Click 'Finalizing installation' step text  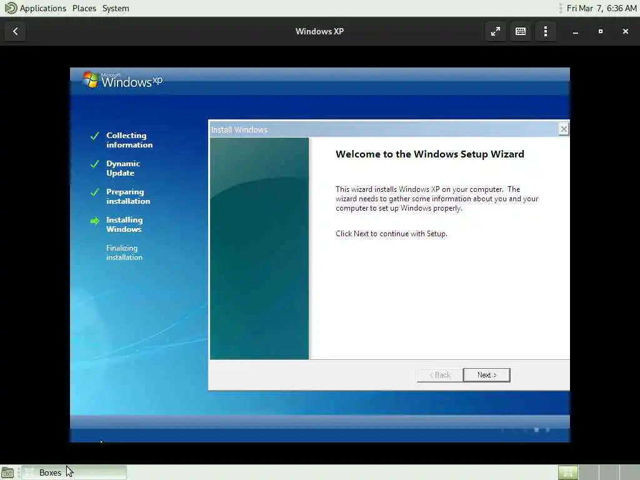click(124, 252)
